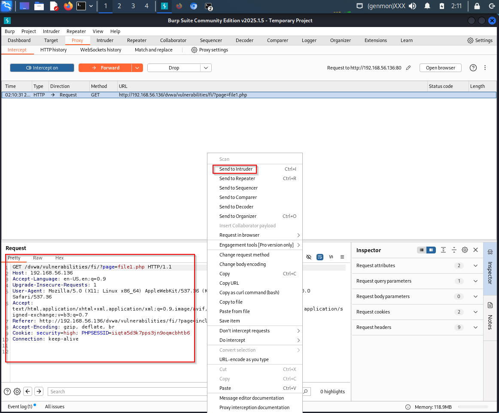Expand the Do intercept submenu
Screen dimensions: 499x413
click(x=255, y=340)
